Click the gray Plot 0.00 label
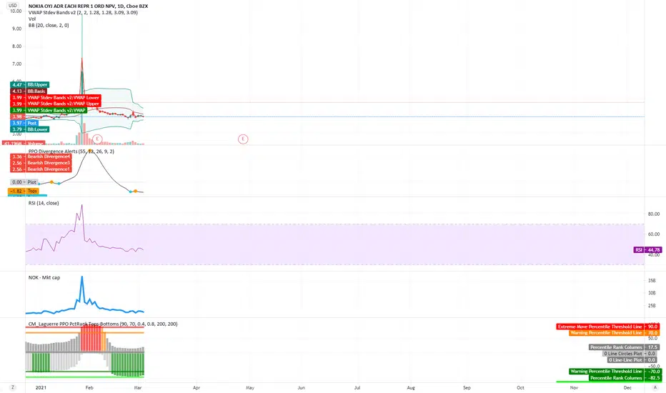Viewport: 666px width, 393px height. coord(24,181)
